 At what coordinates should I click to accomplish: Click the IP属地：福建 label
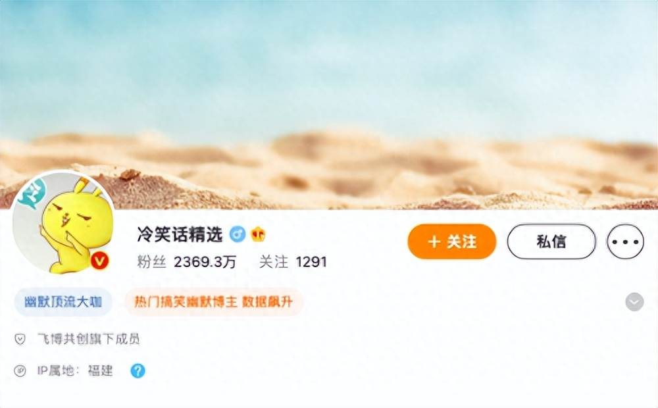tap(75, 370)
